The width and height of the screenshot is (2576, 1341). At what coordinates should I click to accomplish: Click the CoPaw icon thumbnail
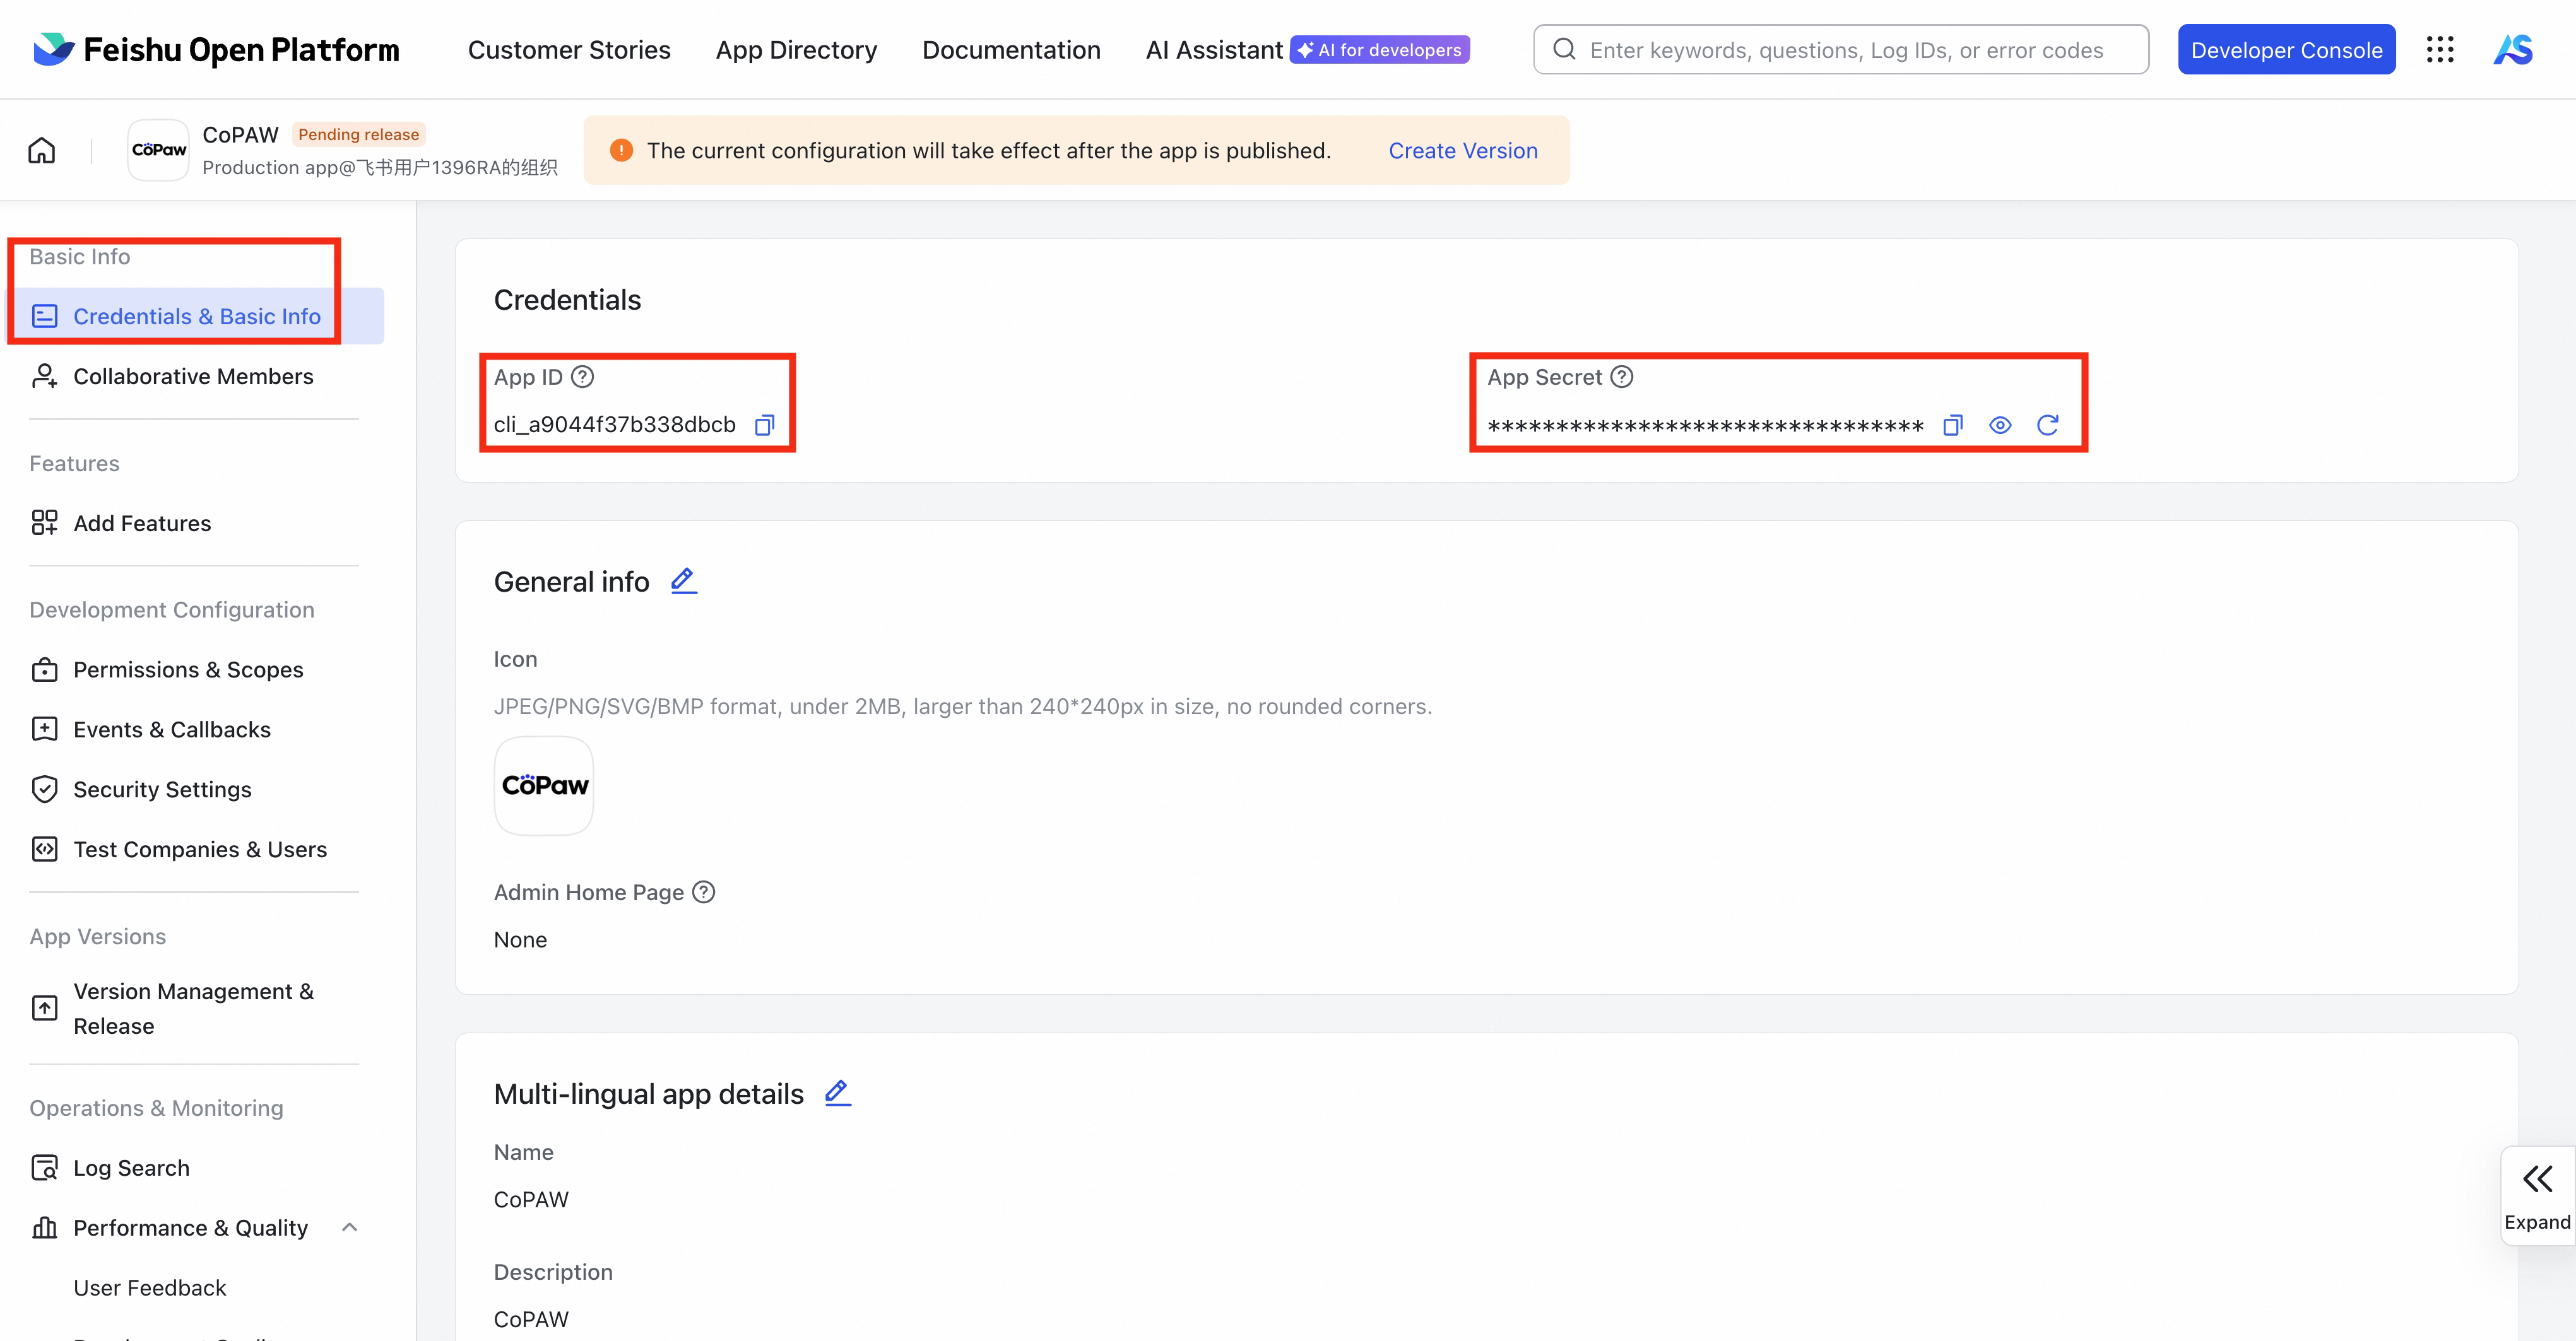coord(544,785)
